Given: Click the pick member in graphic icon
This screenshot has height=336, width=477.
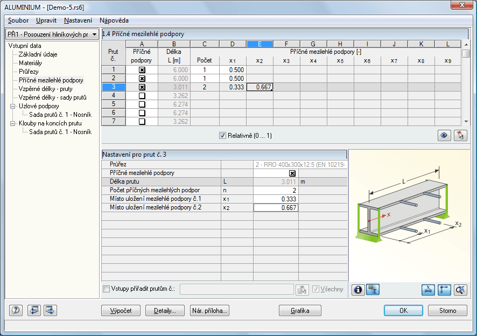Looking at the screenshot, I should pos(460,135).
